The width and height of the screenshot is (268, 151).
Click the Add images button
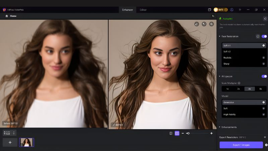pyautogui.click(x=7, y=133)
